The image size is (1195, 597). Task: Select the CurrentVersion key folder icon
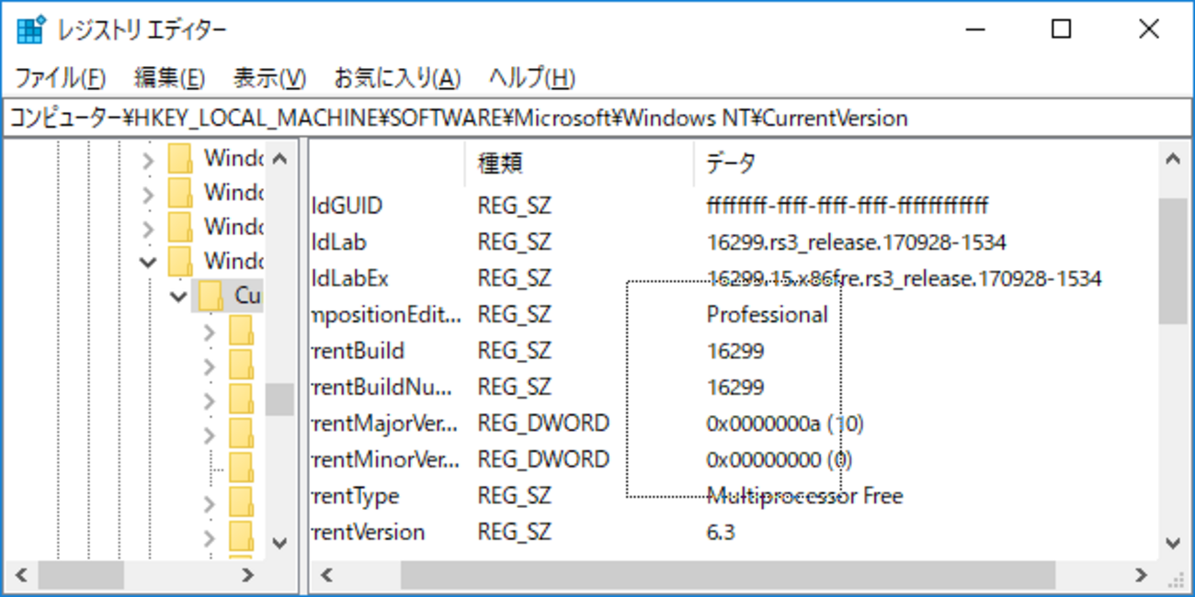point(211,296)
